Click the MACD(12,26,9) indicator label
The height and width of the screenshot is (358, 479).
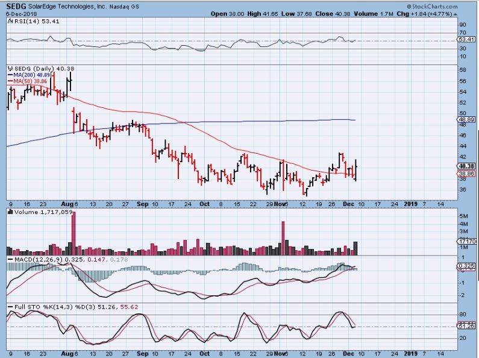tap(39, 259)
